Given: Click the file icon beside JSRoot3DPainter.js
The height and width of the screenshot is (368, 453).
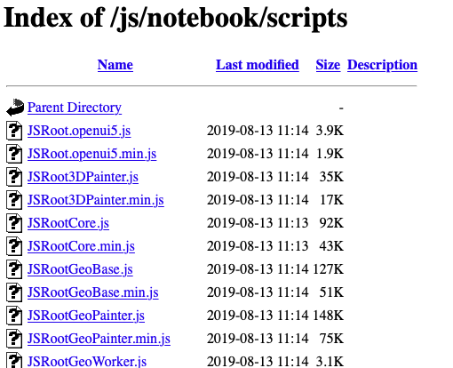Looking at the screenshot, I should tap(14, 177).
